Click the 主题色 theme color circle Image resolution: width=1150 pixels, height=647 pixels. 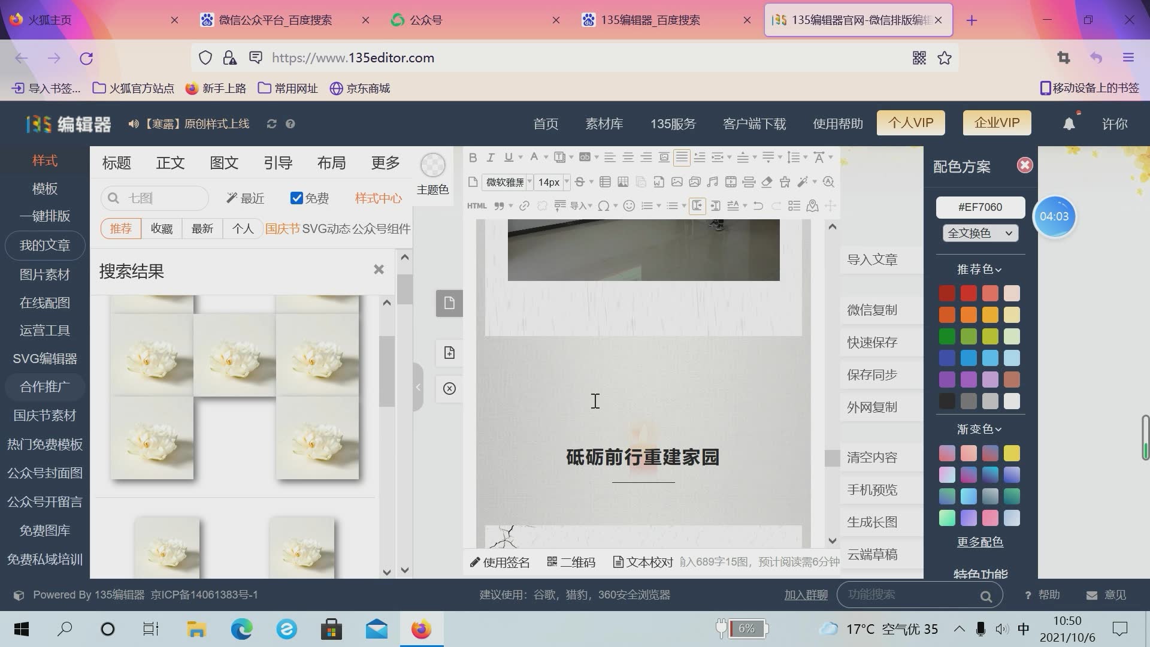coord(432,165)
